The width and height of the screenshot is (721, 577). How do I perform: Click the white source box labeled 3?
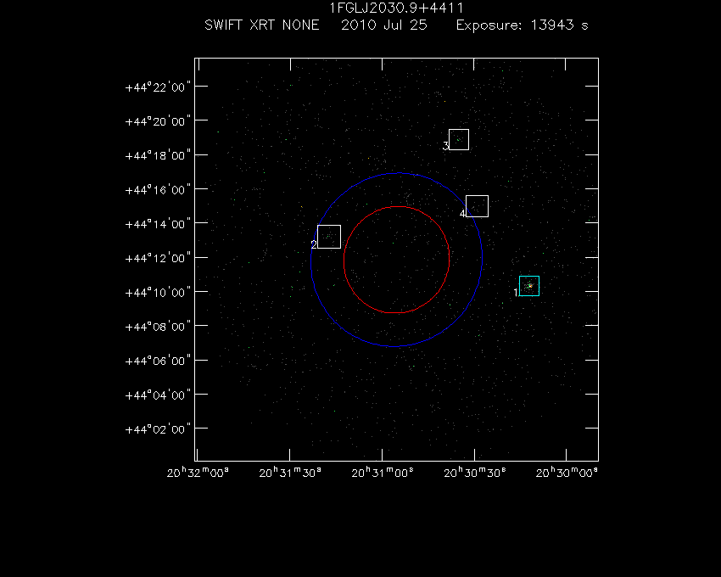click(459, 140)
